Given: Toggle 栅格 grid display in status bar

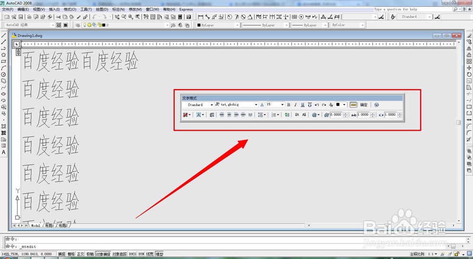Looking at the screenshot, I should [x=71, y=254].
